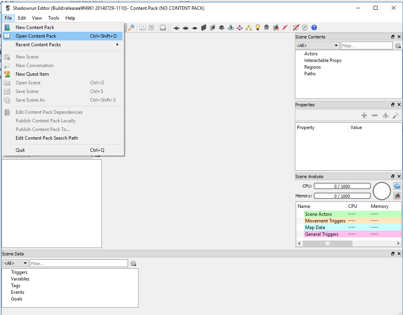This screenshot has height=315, width=403.
Task: Close the Scene Analysis panel
Action: pyautogui.click(x=399, y=176)
